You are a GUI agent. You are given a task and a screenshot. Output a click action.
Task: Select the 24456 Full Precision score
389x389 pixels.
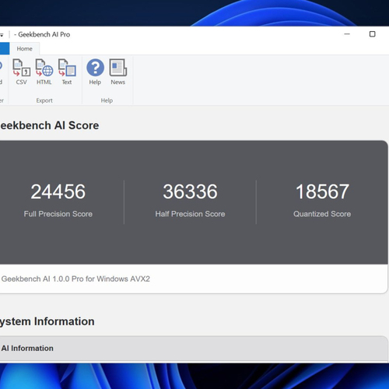(x=58, y=191)
